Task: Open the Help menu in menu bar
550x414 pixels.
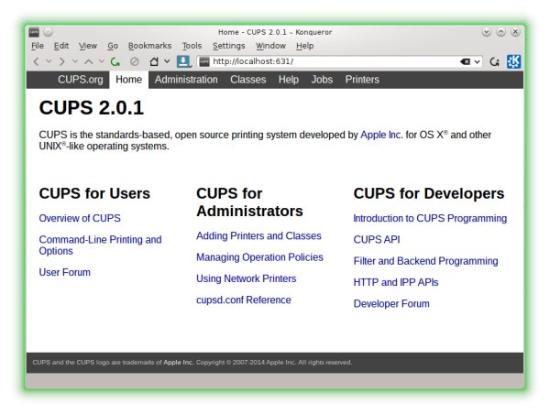Action: coord(305,46)
